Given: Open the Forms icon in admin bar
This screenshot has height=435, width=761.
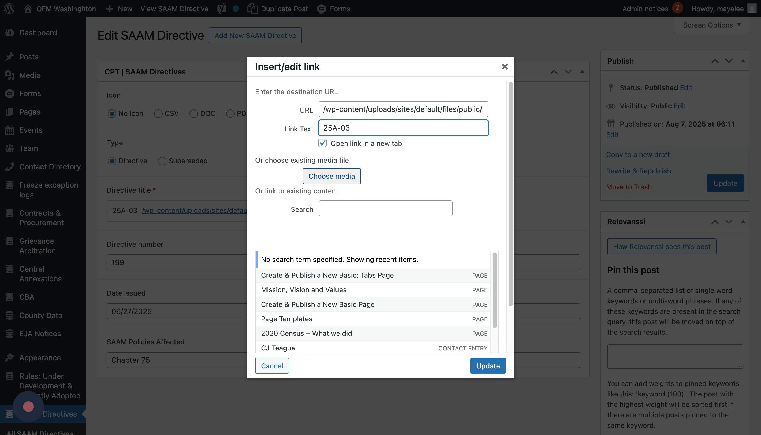Looking at the screenshot, I should click(x=321, y=8).
